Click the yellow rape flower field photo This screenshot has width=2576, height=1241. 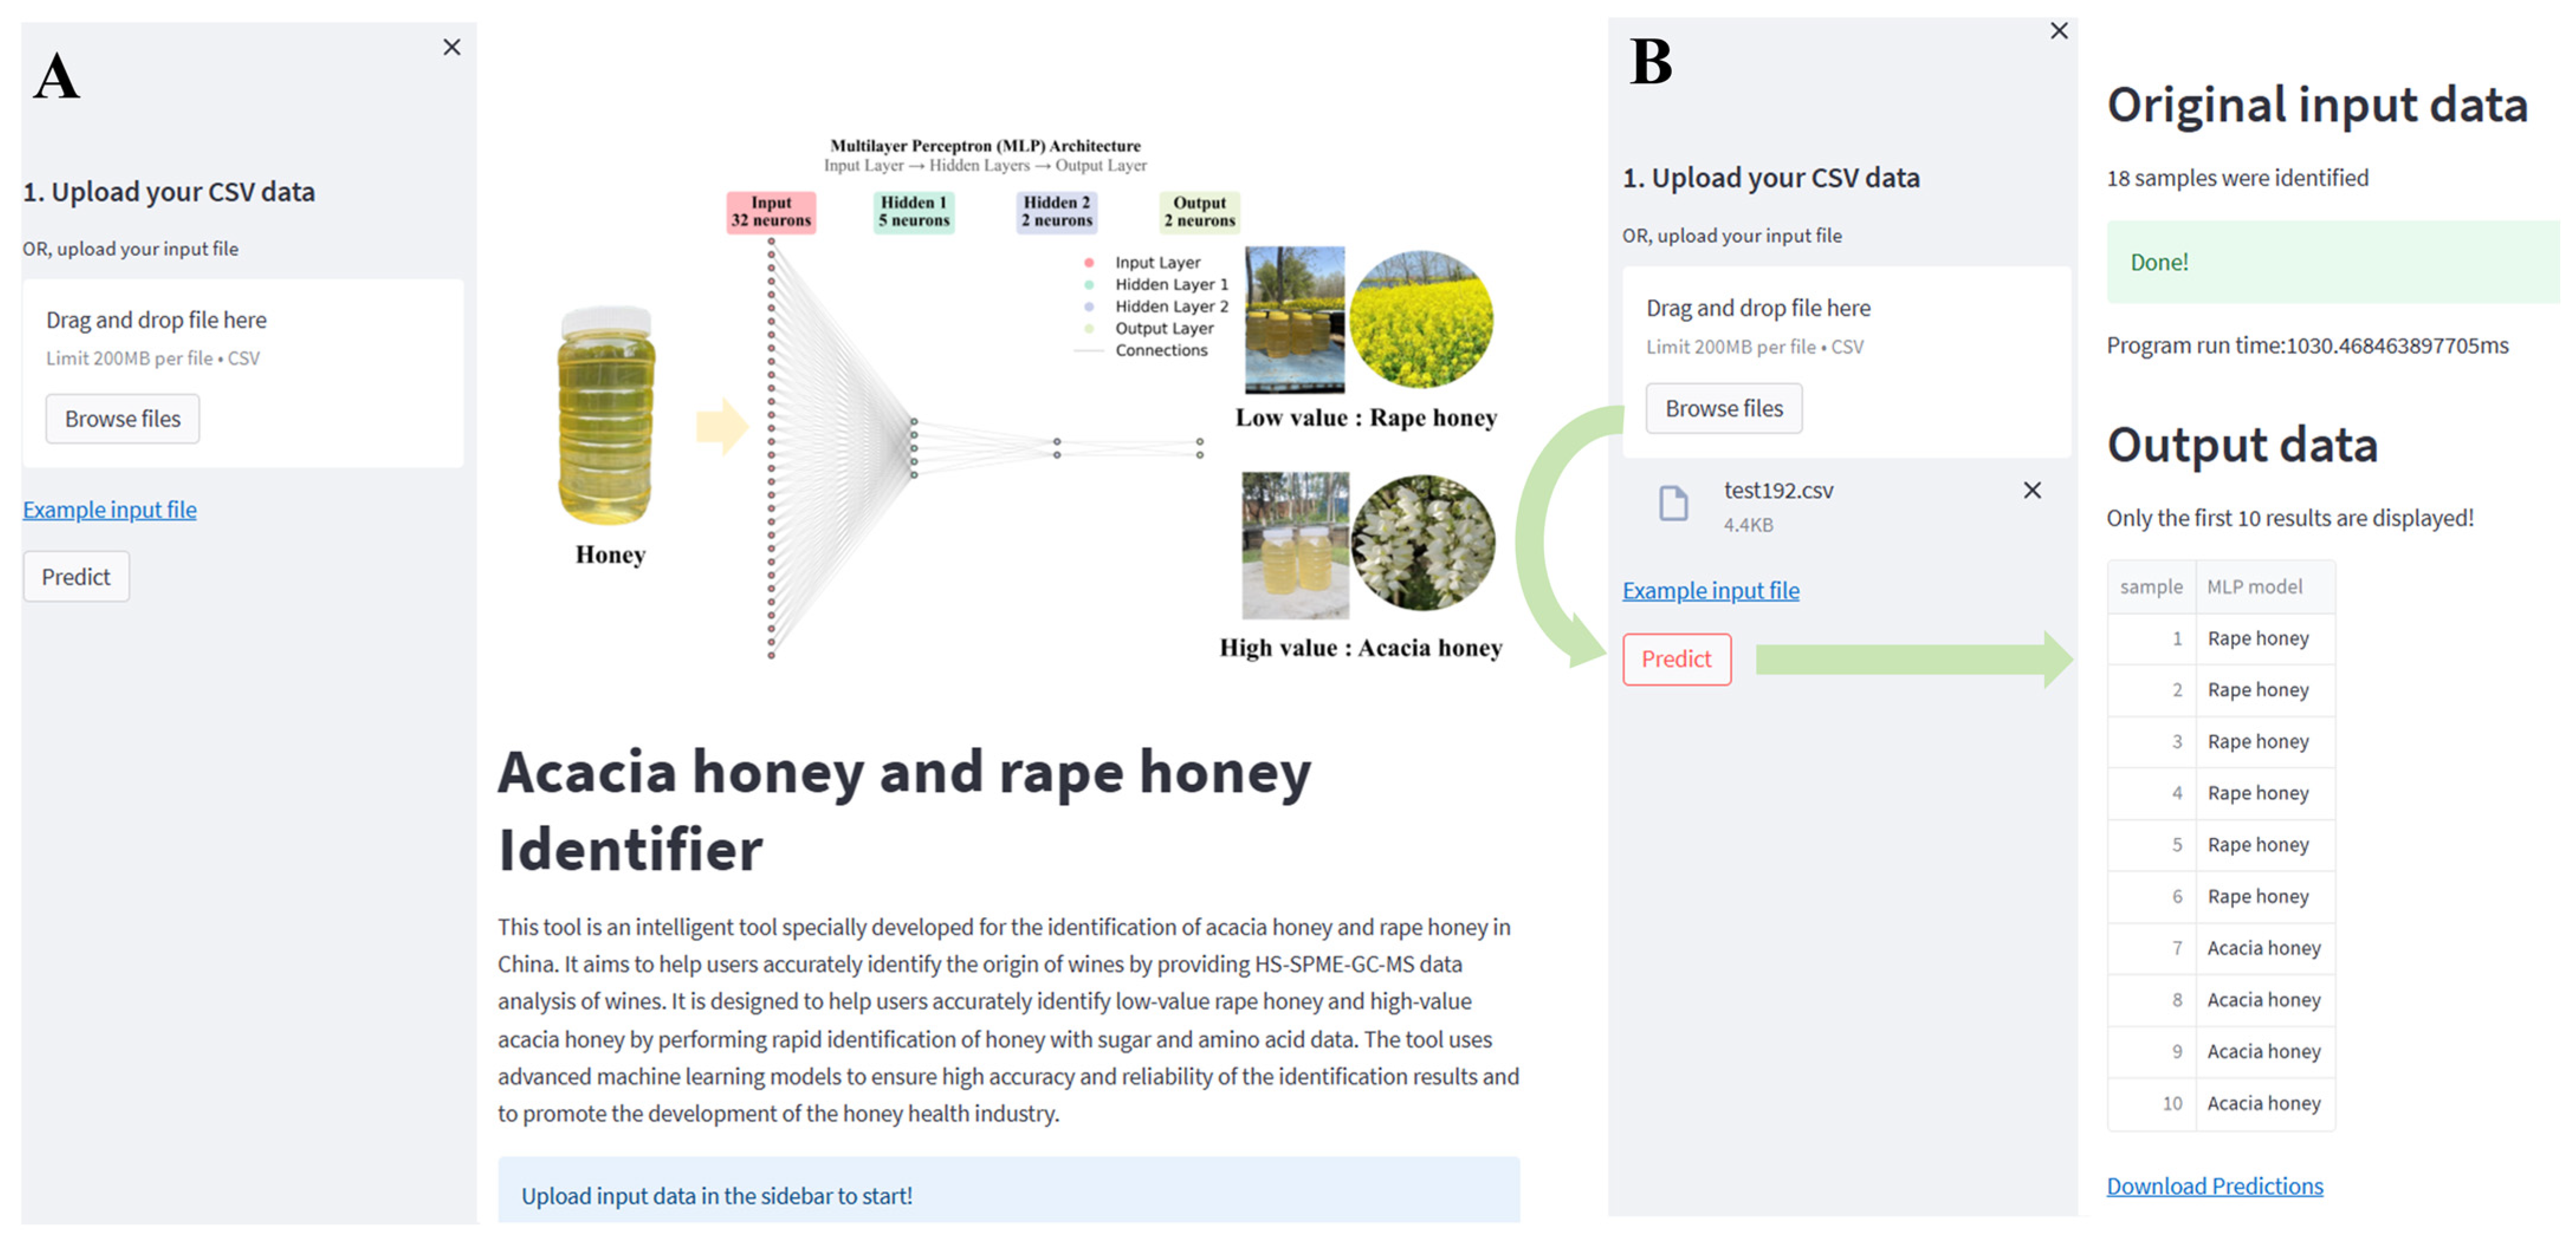tap(1420, 320)
